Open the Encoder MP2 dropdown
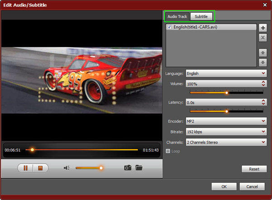272x200 pixels. 226,121
